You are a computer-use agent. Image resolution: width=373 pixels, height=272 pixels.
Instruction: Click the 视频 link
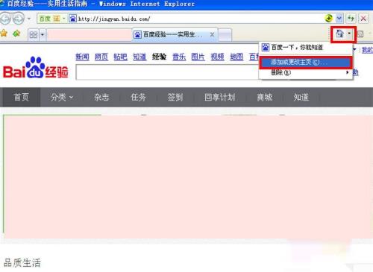pos(217,57)
